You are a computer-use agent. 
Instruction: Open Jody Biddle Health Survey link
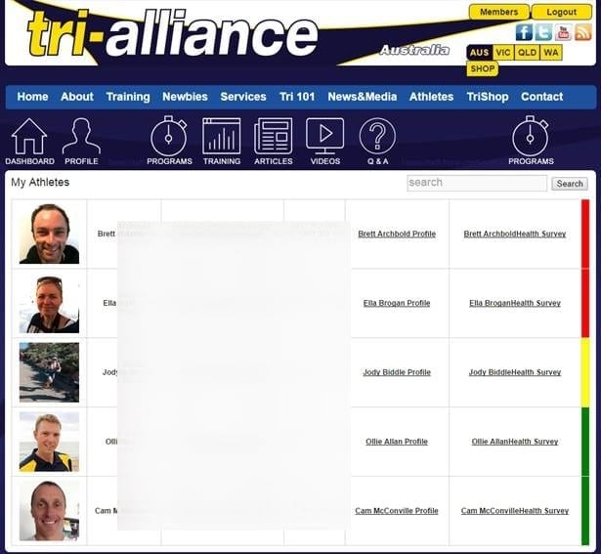point(515,372)
